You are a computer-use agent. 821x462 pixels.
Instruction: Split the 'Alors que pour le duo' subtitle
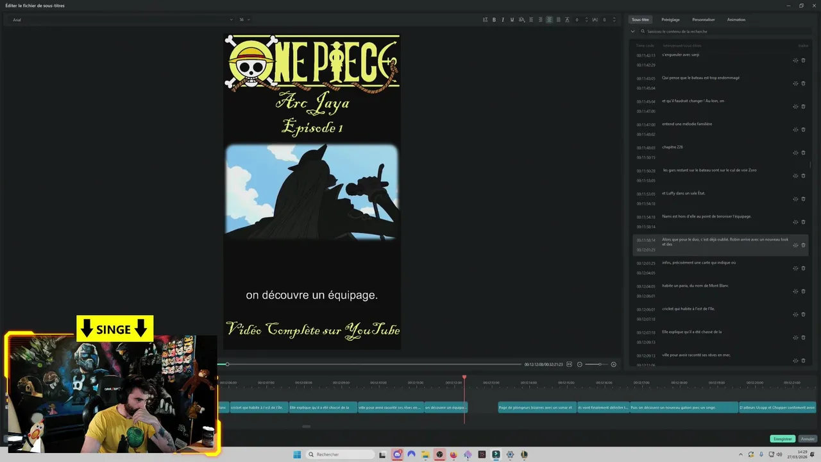[x=795, y=245]
